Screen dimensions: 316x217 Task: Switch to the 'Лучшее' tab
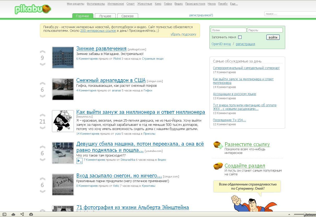[105, 16]
